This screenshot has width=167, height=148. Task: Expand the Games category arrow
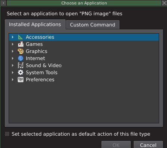tap(13, 44)
